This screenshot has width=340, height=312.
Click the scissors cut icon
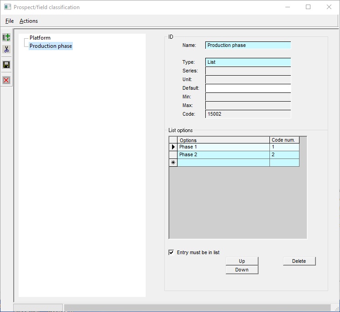6,49
